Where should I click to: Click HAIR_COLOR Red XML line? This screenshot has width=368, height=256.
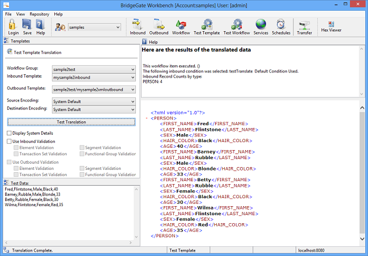[x=204, y=225]
